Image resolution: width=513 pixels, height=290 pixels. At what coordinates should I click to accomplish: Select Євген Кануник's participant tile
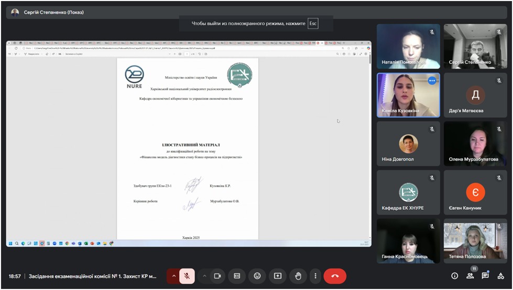(475, 192)
